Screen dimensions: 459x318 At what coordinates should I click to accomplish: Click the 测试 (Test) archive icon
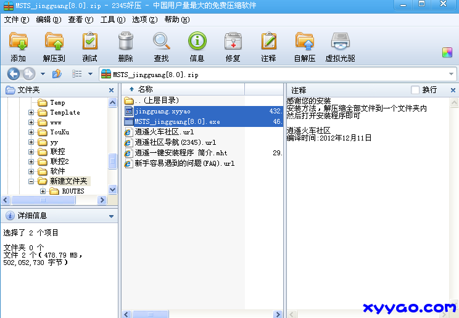coord(90,46)
